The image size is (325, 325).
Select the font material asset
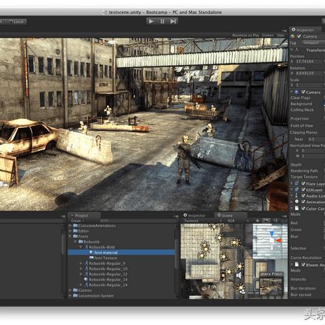[121, 253]
